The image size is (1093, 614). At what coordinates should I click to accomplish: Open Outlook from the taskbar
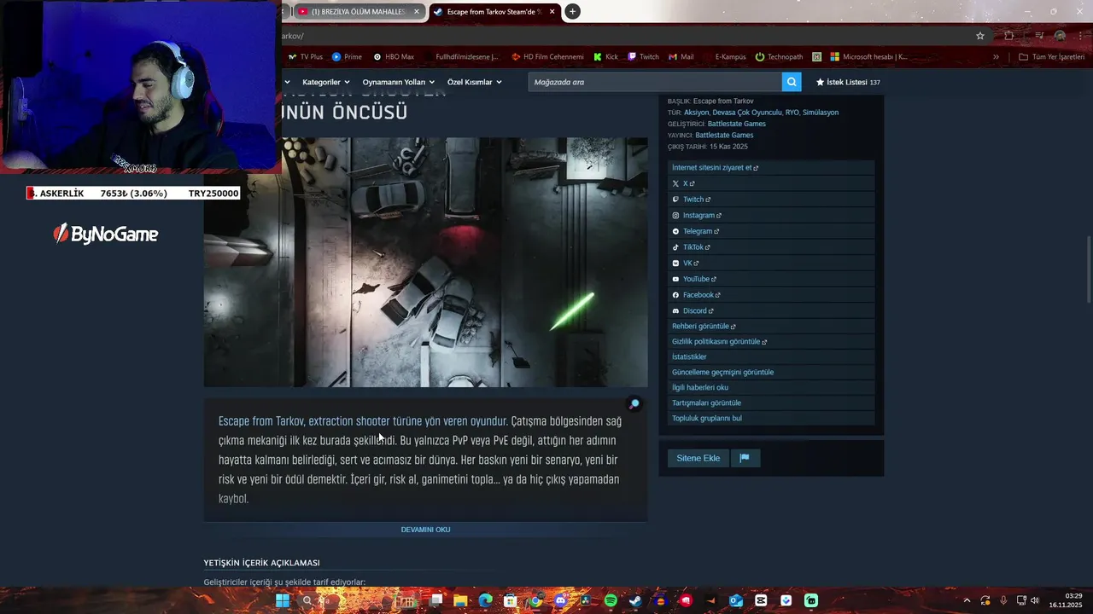[x=736, y=600]
